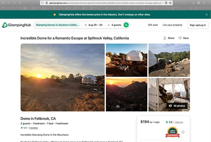Open the 36 photos gallery button
This screenshot has height=142, width=211.
[177, 106]
